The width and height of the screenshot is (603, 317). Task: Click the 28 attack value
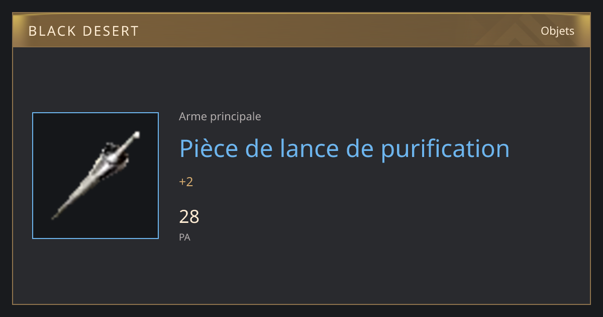pyautogui.click(x=189, y=217)
